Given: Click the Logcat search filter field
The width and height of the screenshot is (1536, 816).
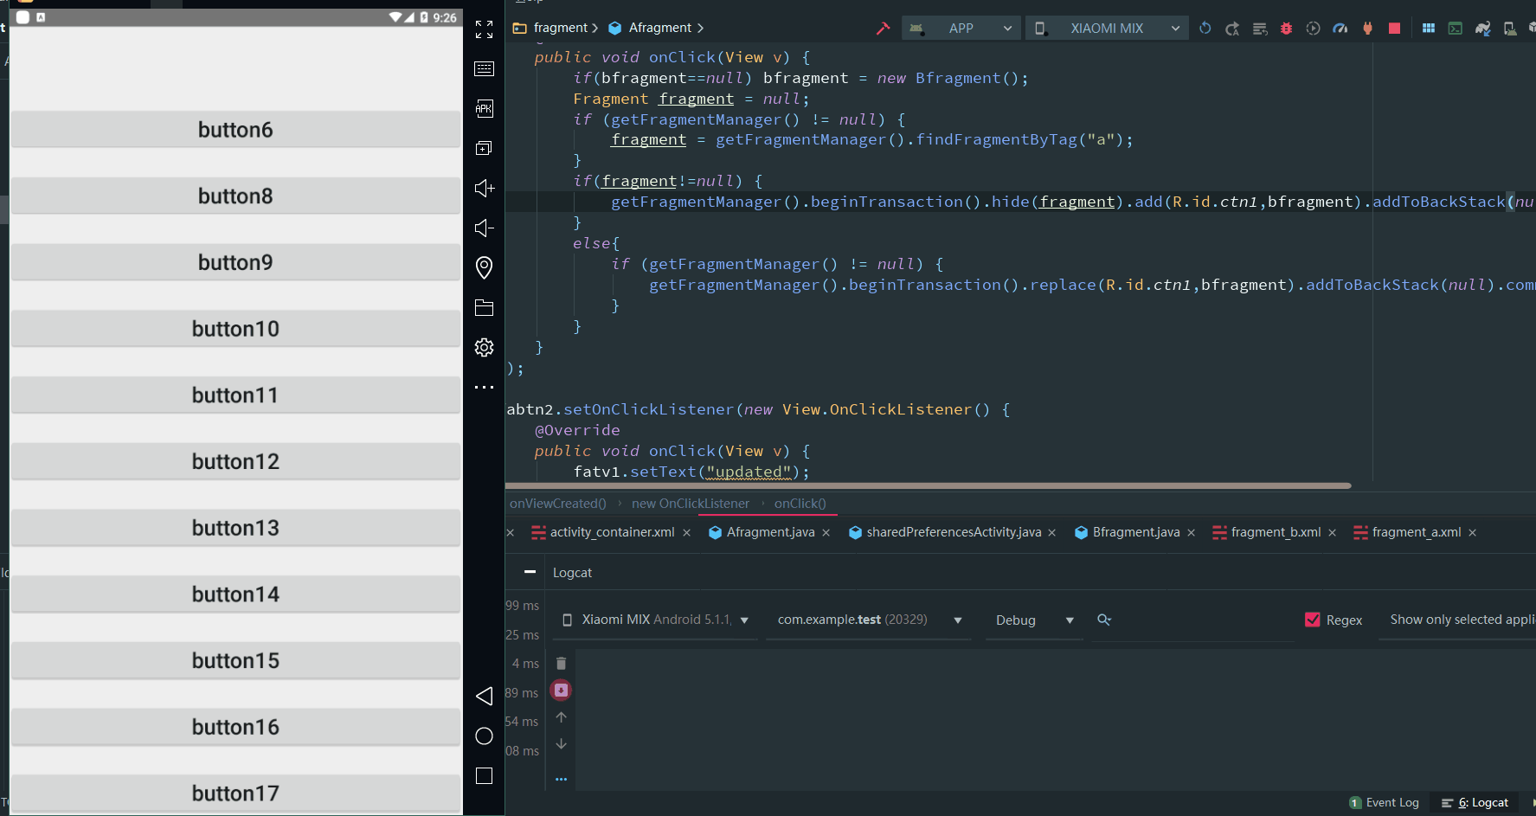Looking at the screenshot, I should pos(1194,620).
